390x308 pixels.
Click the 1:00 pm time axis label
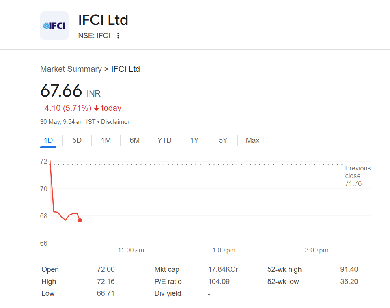click(x=224, y=250)
